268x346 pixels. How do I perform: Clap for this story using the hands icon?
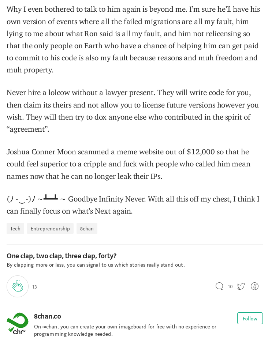click(x=18, y=286)
